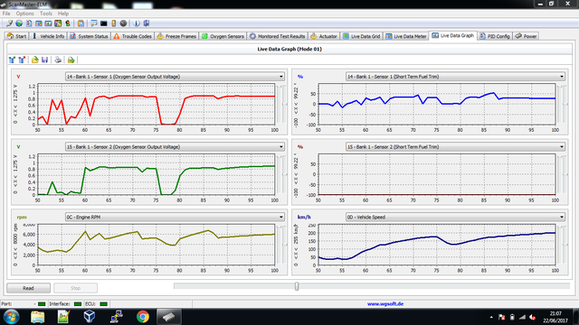Open the Help menu
The image size is (579, 325).
click(x=63, y=14)
